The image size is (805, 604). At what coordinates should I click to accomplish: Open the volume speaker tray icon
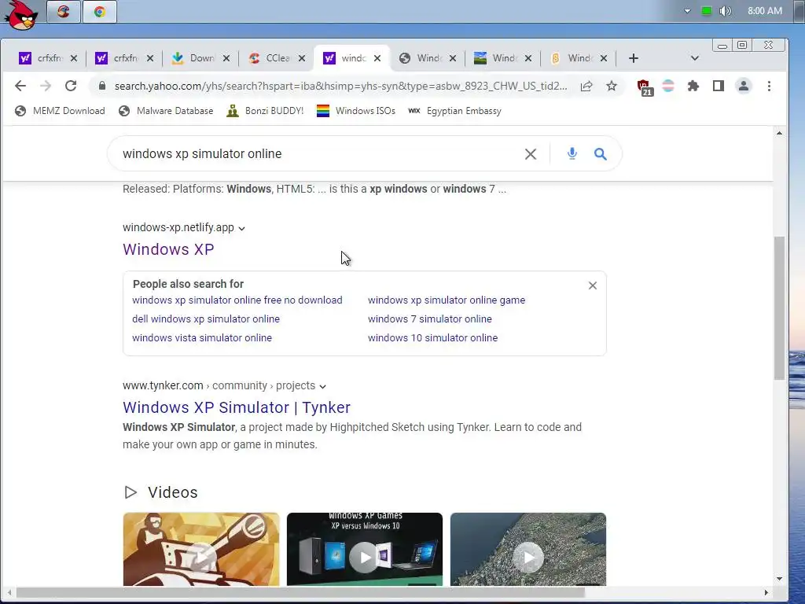tap(725, 11)
